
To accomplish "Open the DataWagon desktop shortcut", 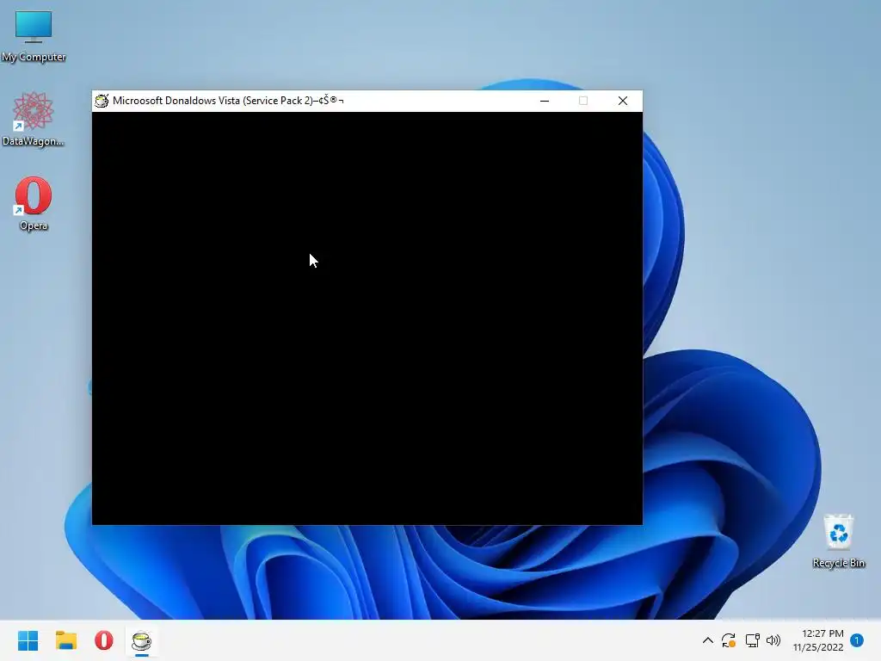I will click(x=34, y=119).
